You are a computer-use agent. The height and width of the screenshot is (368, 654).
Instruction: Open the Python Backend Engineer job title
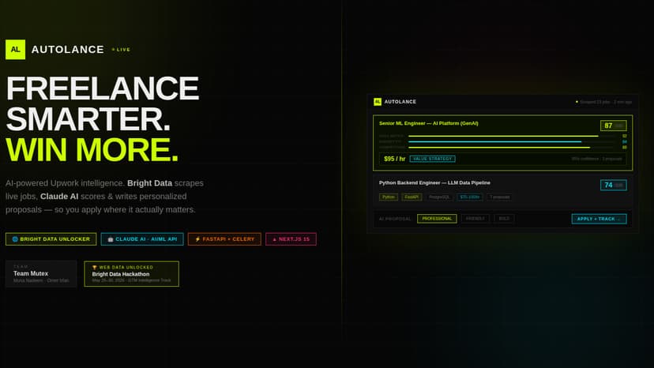434,182
